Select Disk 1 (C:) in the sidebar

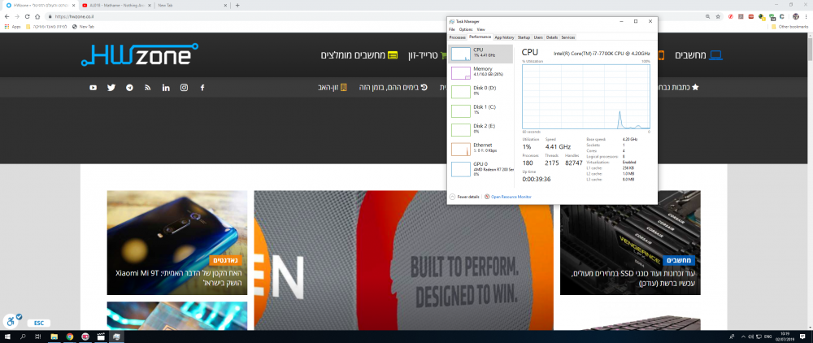coord(480,111)
